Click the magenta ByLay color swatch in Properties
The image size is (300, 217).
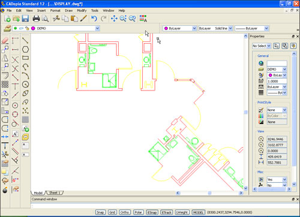click(x=270, y=75)
